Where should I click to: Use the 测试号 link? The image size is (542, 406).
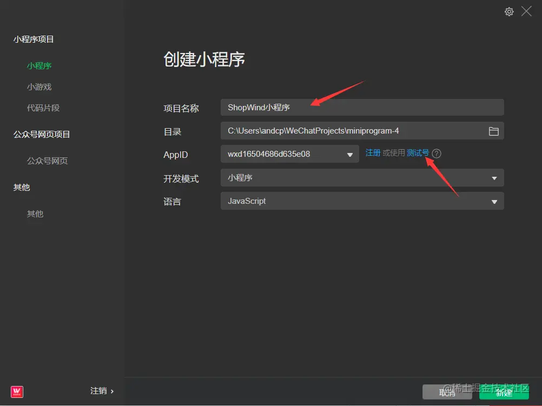[x=418, y=153]
